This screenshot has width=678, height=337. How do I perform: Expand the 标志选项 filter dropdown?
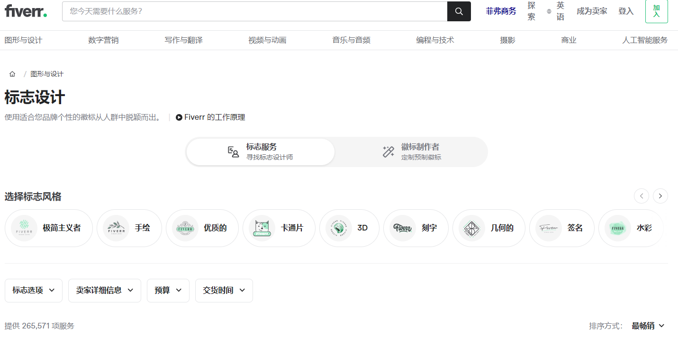(x=34, y=291)
